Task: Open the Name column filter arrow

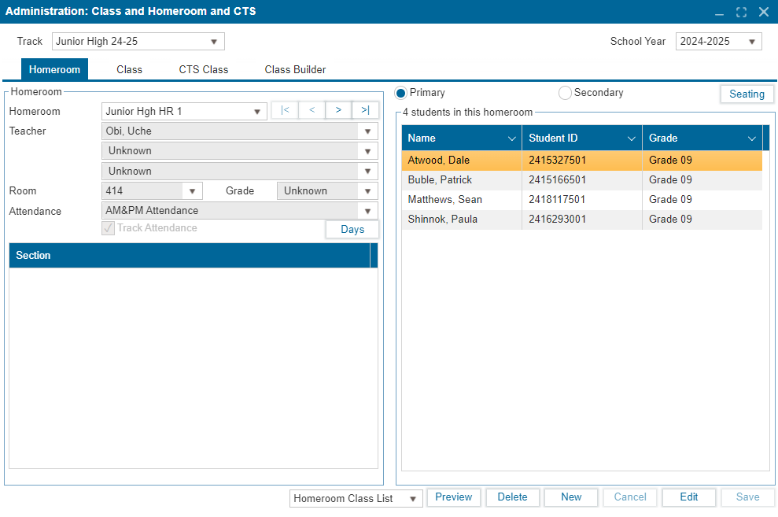Action: click(x=512, y=138)
